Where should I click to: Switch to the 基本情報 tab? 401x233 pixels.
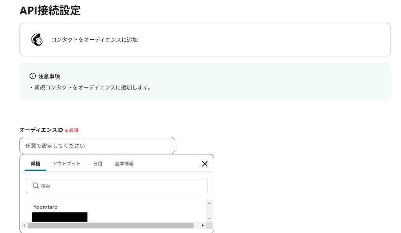[x=123, y=164]
